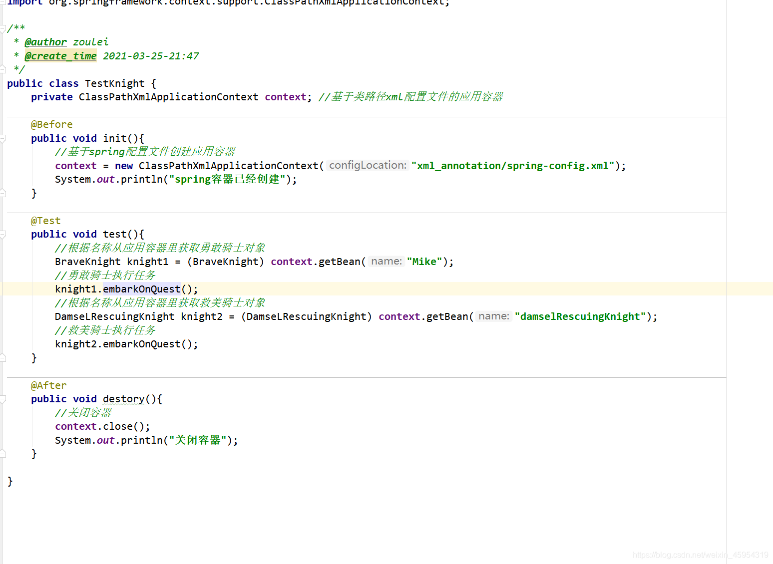The height and width of the screenshot is (564, 773).
Task: Click context in the context.close() statement
Action: [76, 426]
